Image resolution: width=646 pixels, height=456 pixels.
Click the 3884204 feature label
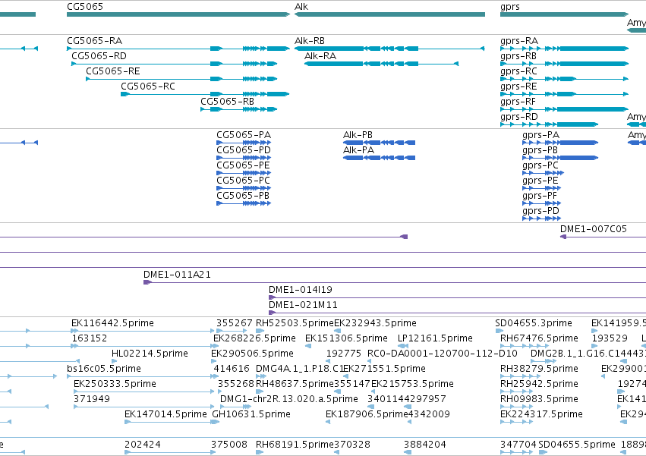(425, 445)
